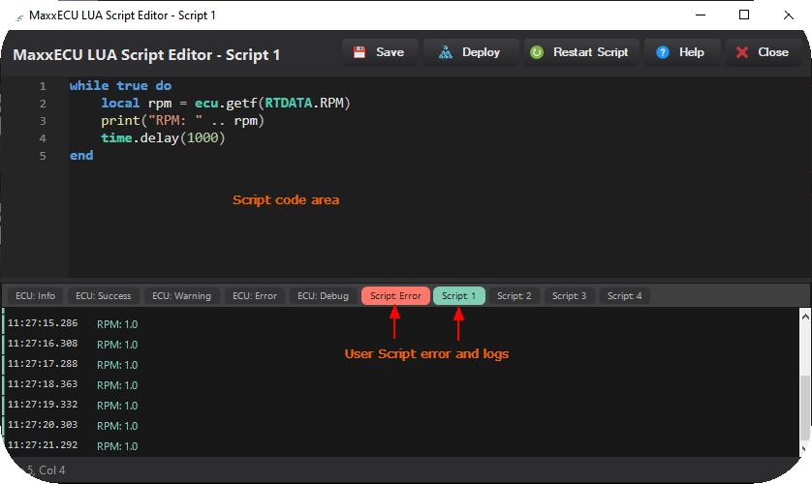812x484 pixels.
Task: Show the ECU: Success log tab
Action: click(103, 295)
